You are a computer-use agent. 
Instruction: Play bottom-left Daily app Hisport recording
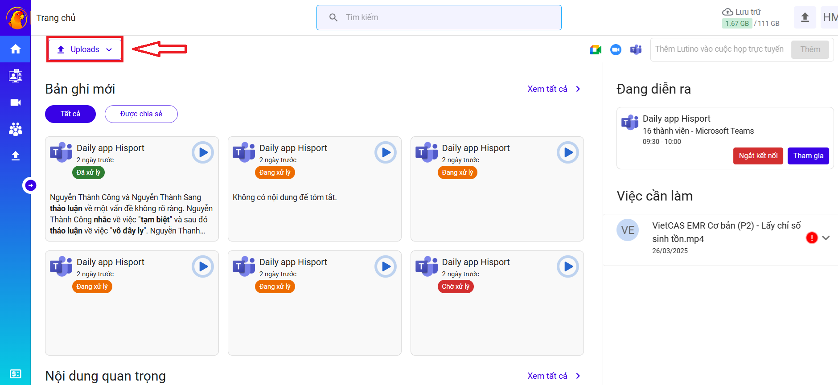(x=203, y=266)
